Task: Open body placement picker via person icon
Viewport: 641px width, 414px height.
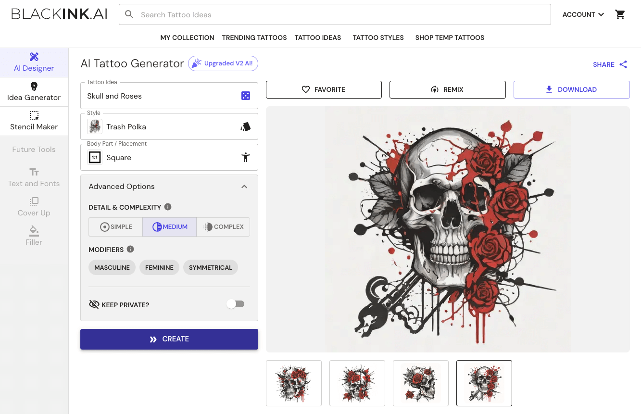Action: 246,157
